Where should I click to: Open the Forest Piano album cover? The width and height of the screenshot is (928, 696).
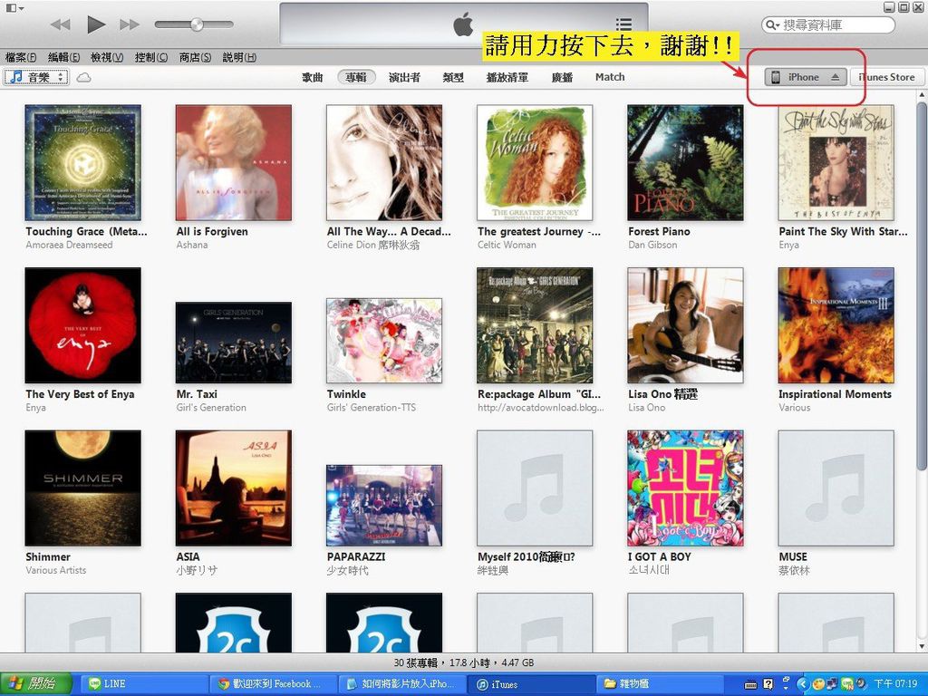[685, 163]
